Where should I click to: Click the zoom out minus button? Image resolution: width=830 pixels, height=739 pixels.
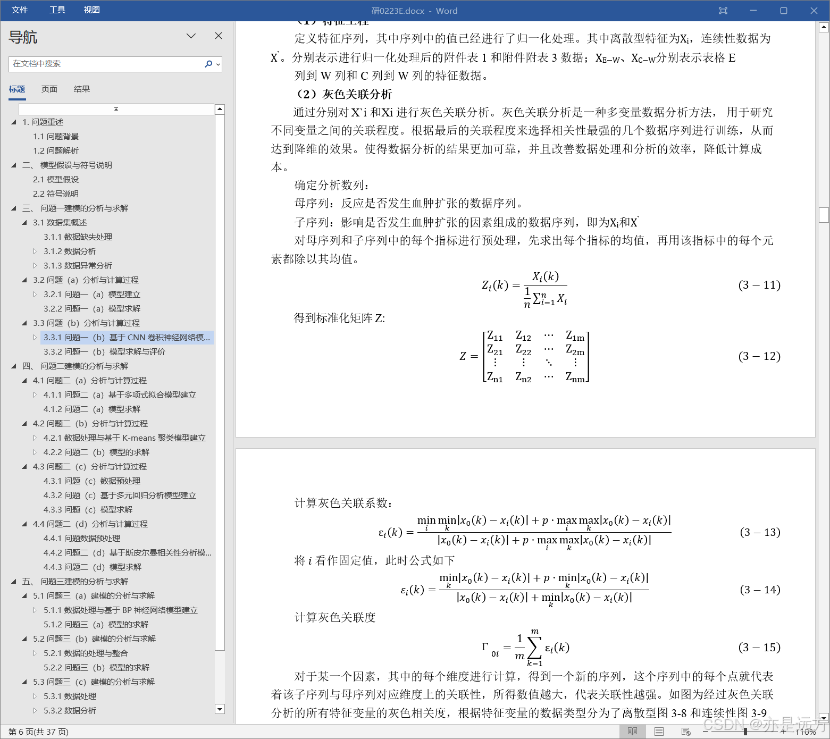click(x=706, y=732)
